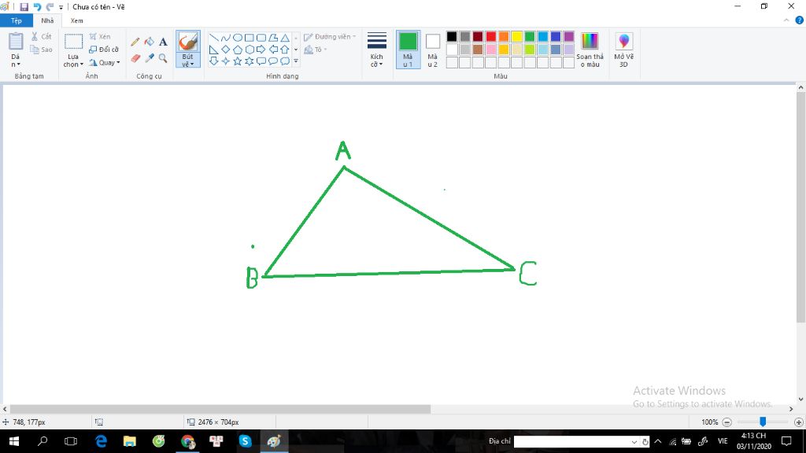Click the Dán paste clipboard icon
Image resolution: width=806 pixels, height=453 pixels.
pos(16,41)
